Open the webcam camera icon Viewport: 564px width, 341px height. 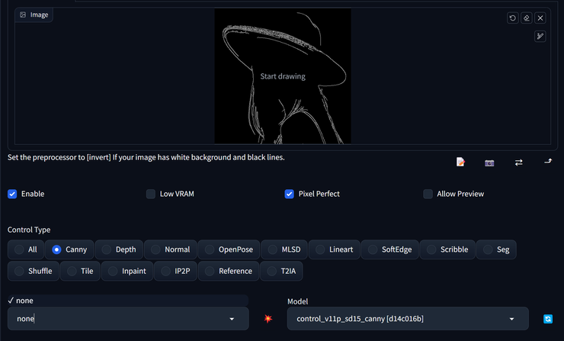[x=489, y=163]
